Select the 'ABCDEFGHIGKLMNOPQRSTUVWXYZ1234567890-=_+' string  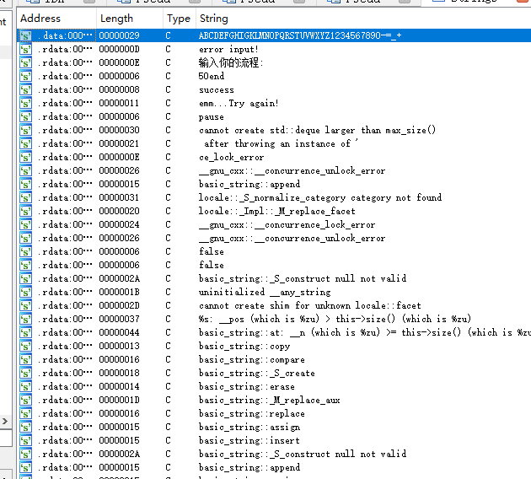tap(300, 35)
